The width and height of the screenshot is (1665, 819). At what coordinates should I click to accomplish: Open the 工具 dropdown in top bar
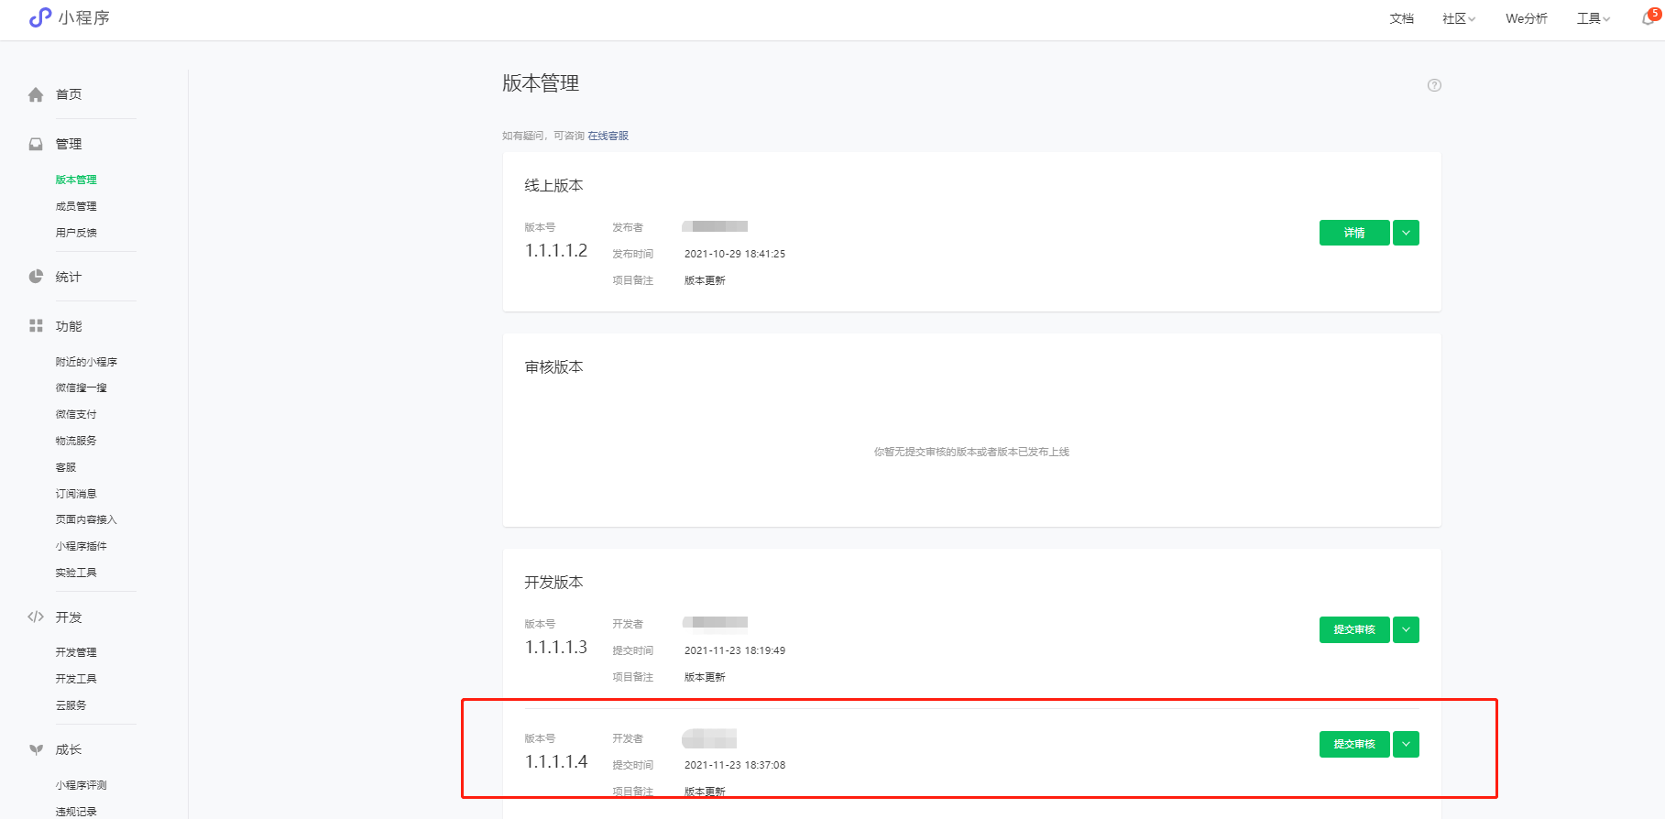[1593, 18]
